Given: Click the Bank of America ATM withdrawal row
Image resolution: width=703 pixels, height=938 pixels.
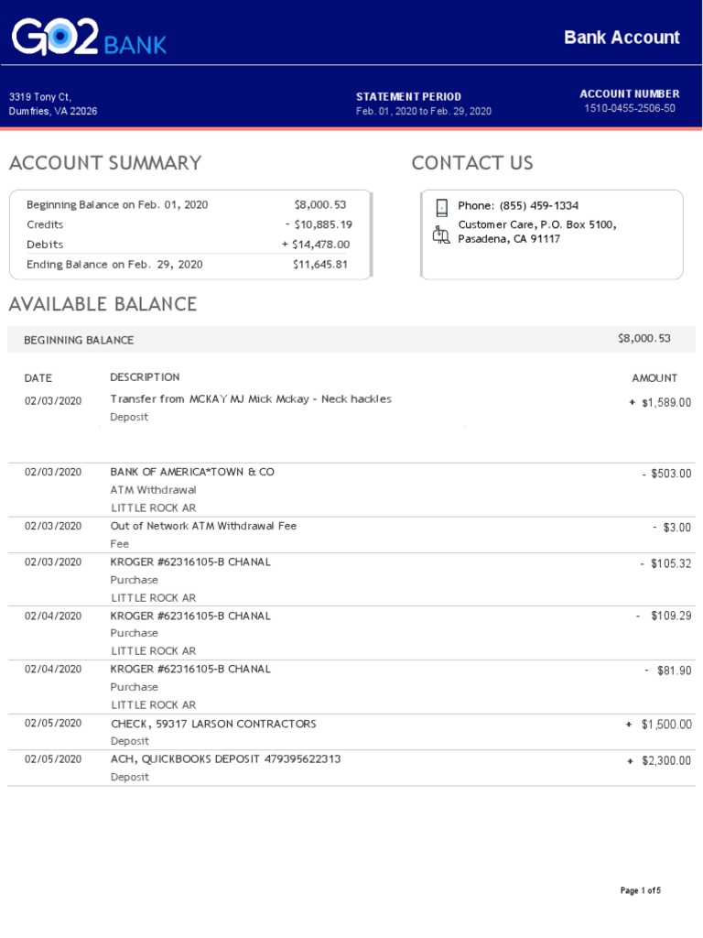Looking at the screenshot, I should [192, 473].
